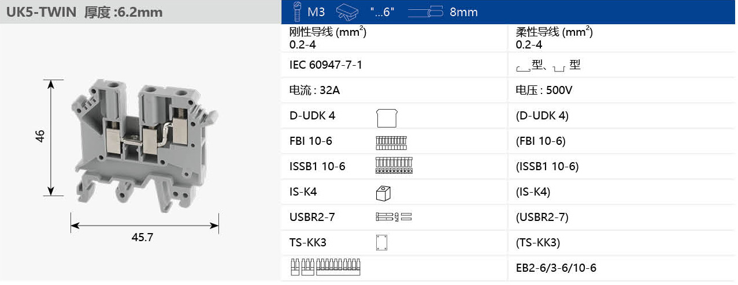
Task: Click the M3 screw icon in header
Action: pyautogui.click(x=298, y=12)
